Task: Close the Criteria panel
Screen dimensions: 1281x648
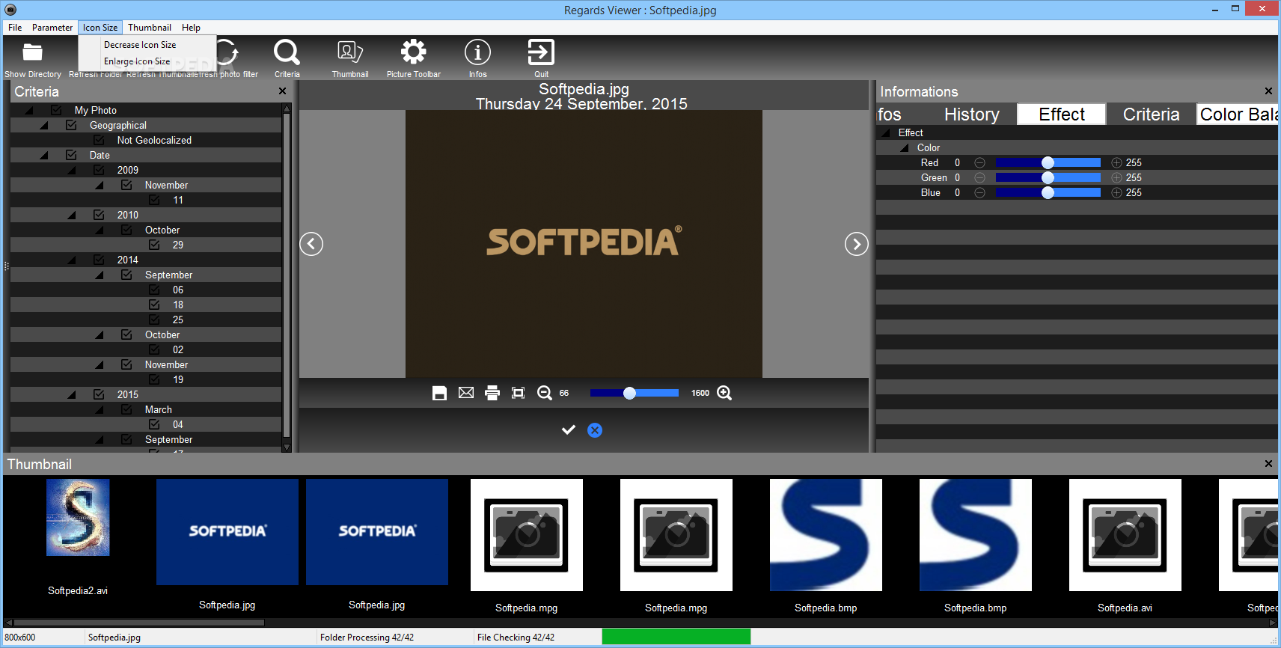Action: point(282,91)
